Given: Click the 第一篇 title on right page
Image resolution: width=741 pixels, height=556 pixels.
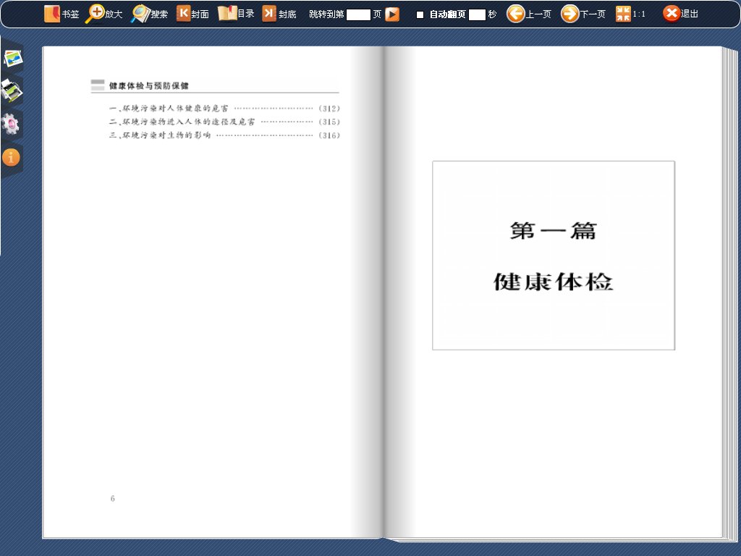Looking at the screenshot, I should tap(554, 231).
